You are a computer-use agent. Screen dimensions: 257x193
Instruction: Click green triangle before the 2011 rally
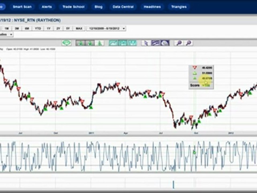tap(91, 107)
